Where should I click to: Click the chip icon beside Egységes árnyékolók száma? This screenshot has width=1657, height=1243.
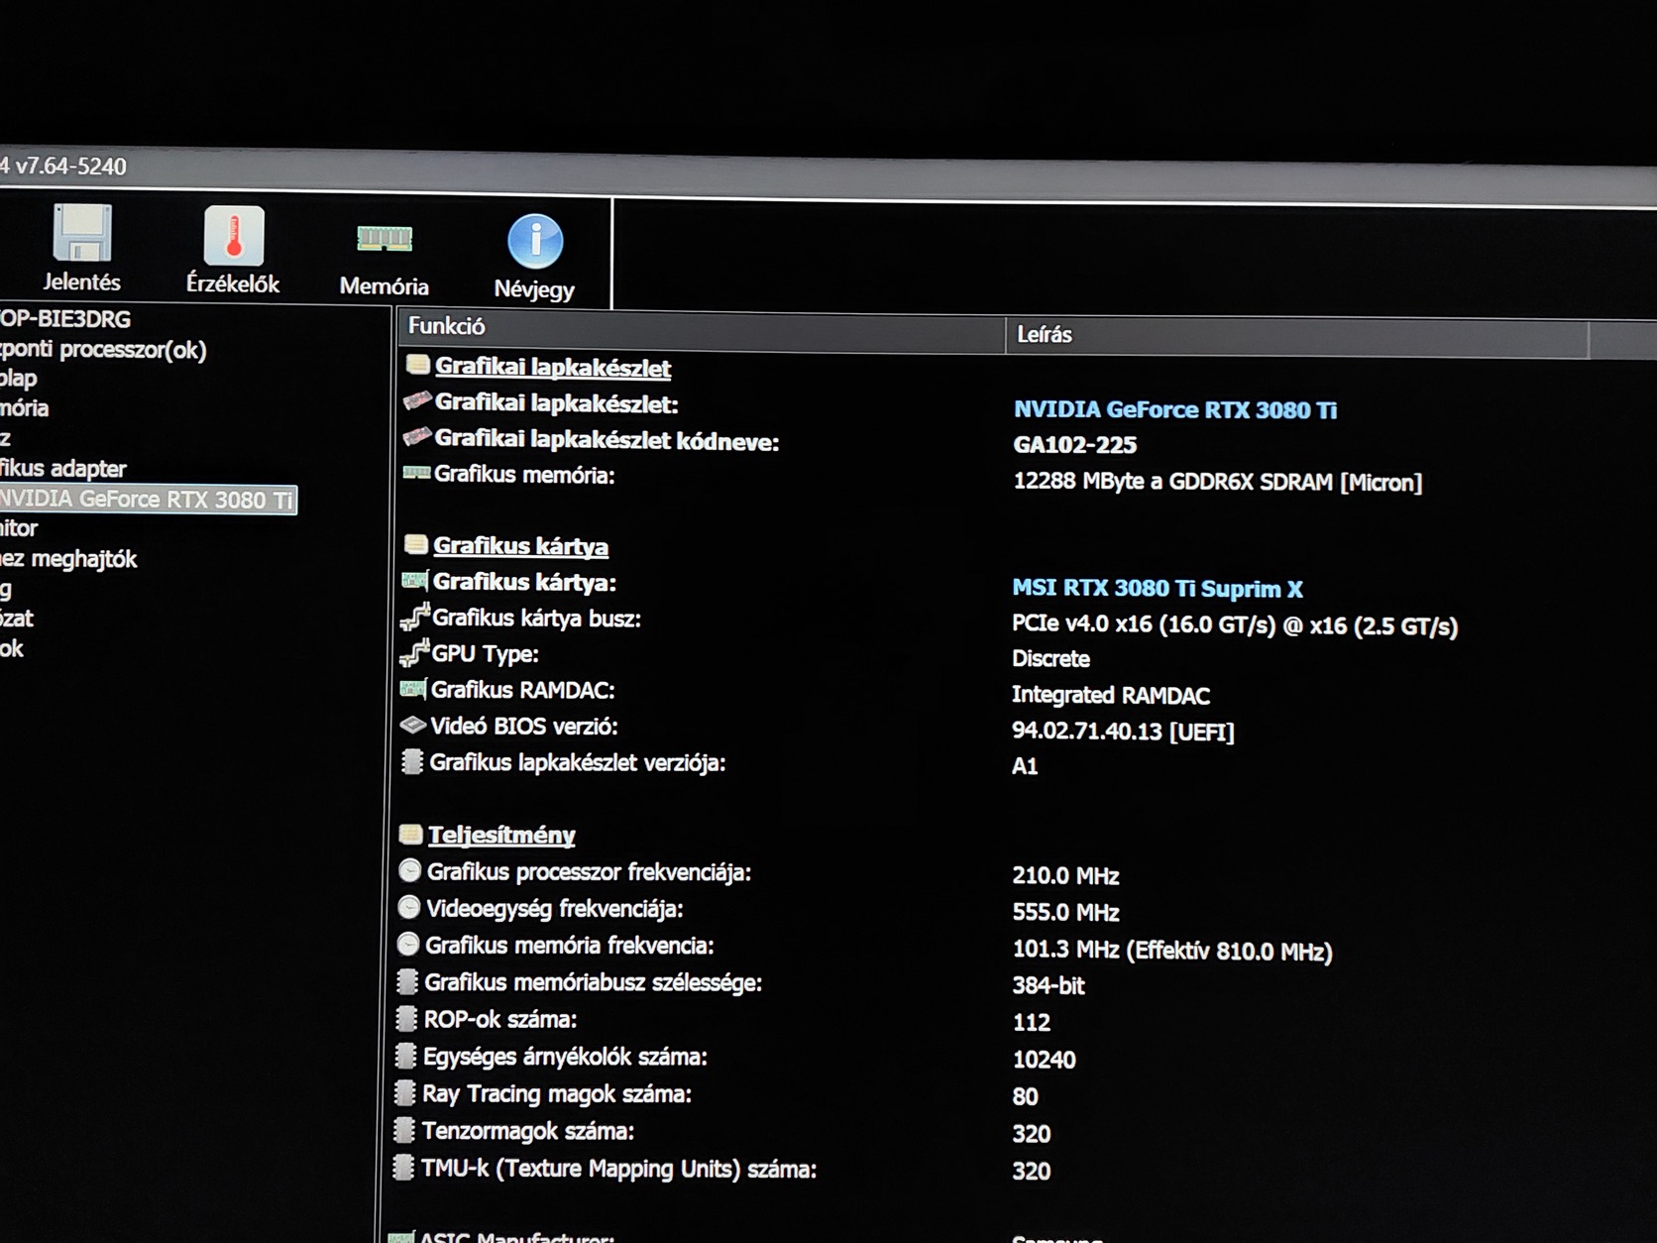click(404, 1056)
